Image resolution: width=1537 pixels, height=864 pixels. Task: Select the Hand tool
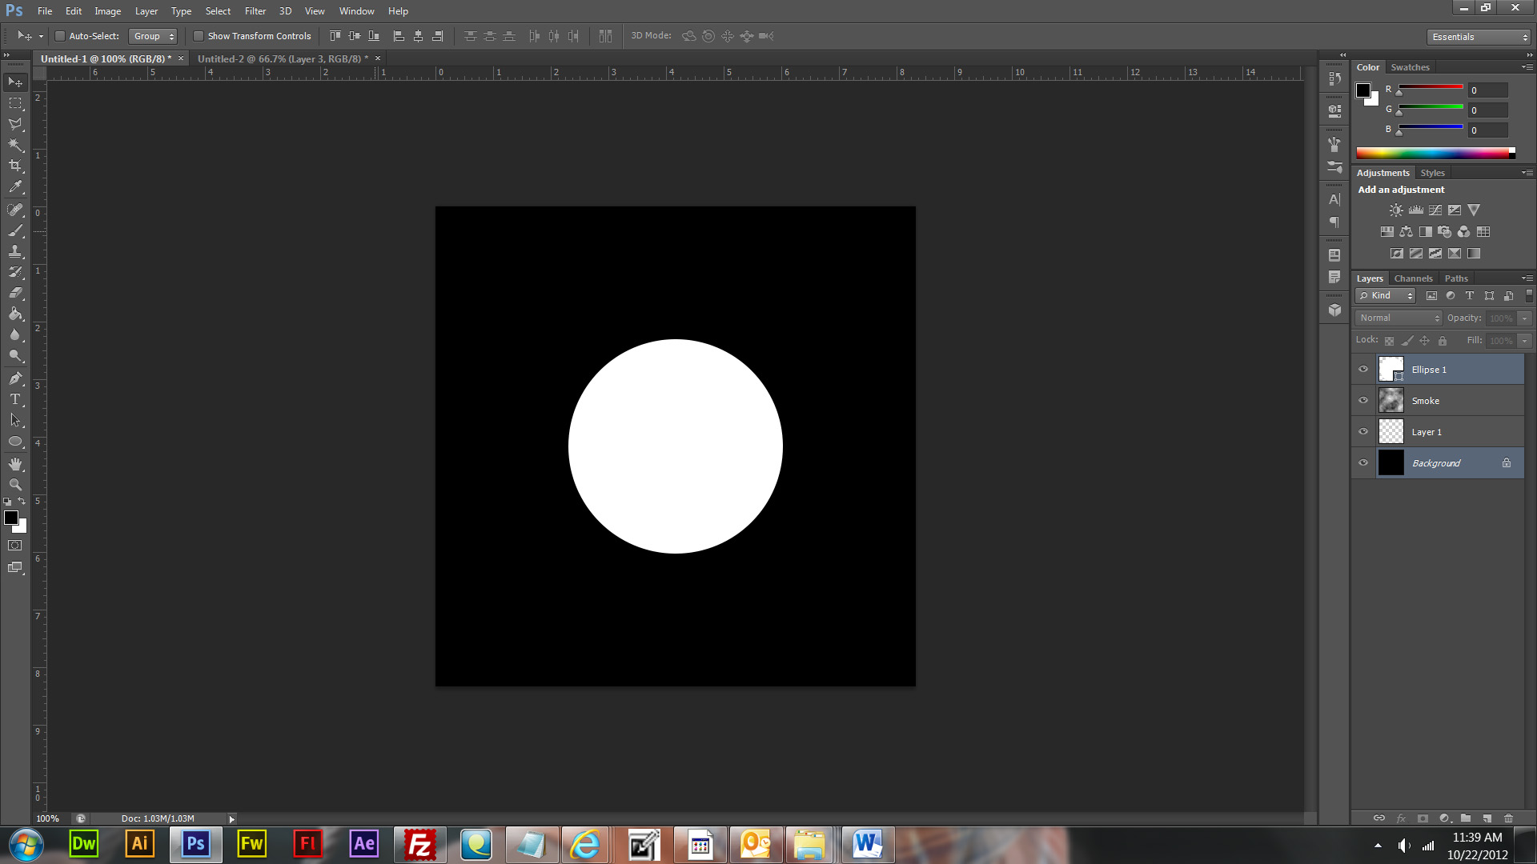pos(15,464)
